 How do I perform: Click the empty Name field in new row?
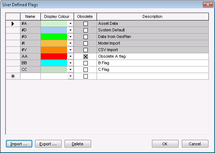pos(30,76)
